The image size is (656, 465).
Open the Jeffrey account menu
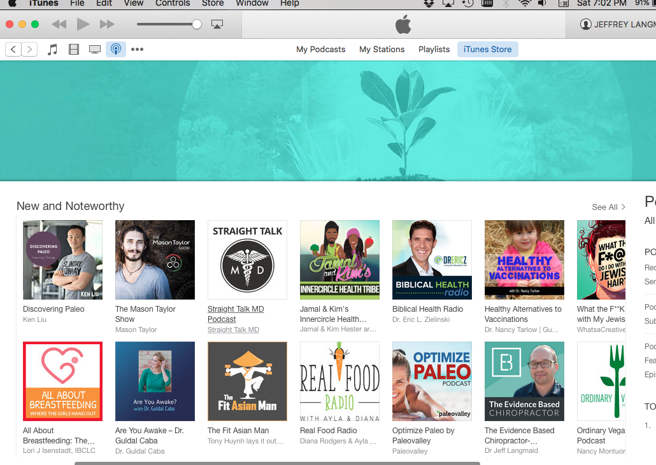pyautogui.click(x=618, y=24)
